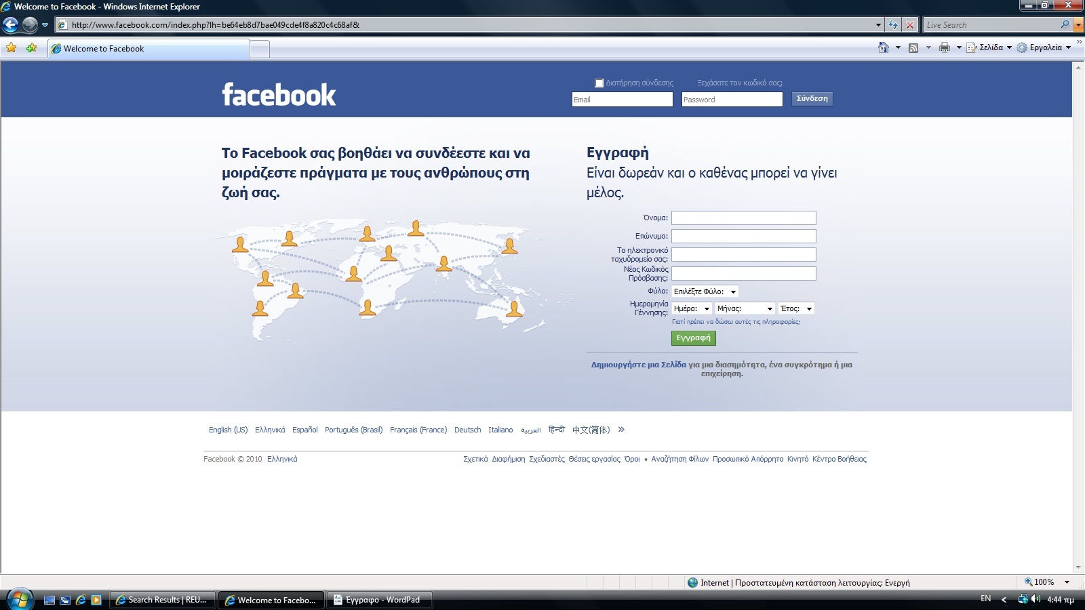Open the search provider options dropdown
Image resolution: width=1085 pixels, height=610 pixels.
[1078, 25]
